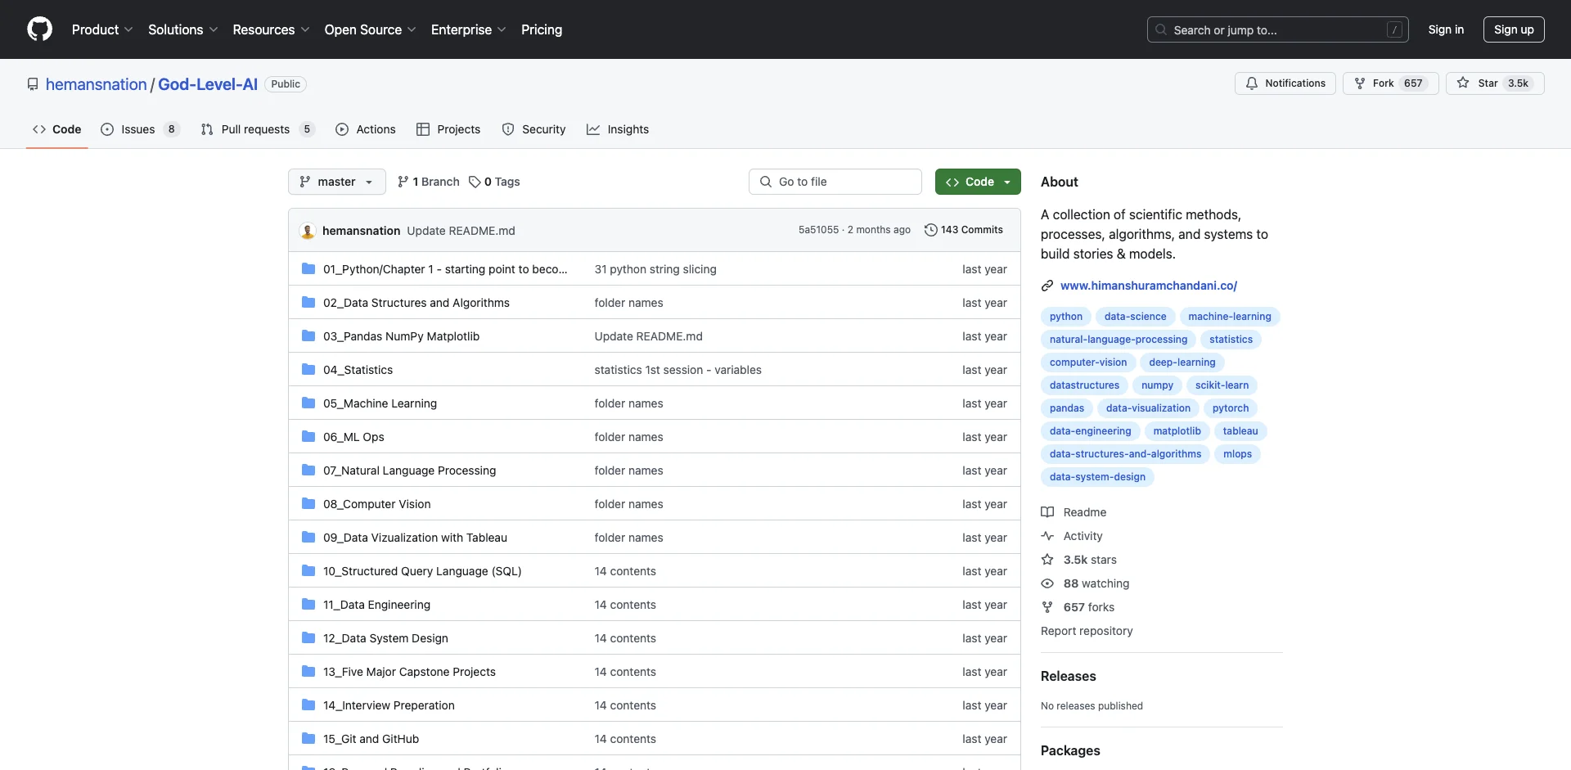Image resolution: width=1571 pixels, height=770 pixels.
Task: Click the pulse icon beside Activity
Action: (1047, 536)
